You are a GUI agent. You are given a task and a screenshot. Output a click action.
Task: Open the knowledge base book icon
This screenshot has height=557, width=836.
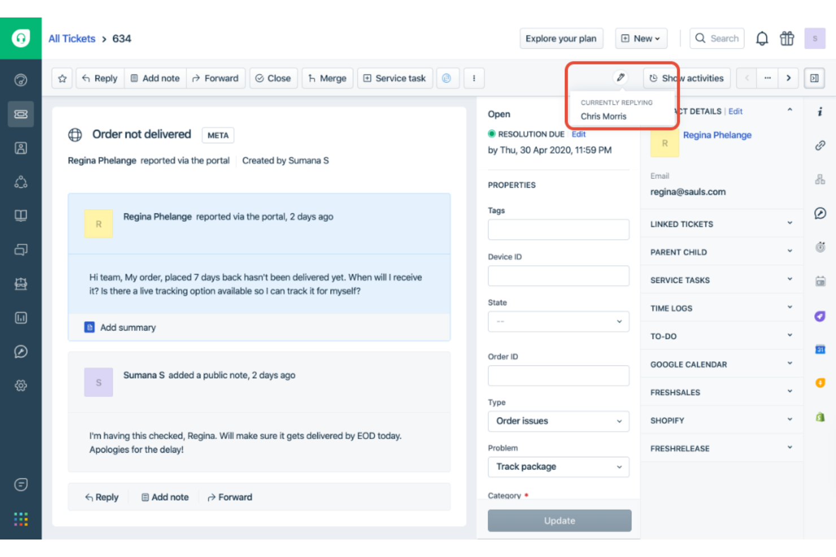click(x=21, y=215)
